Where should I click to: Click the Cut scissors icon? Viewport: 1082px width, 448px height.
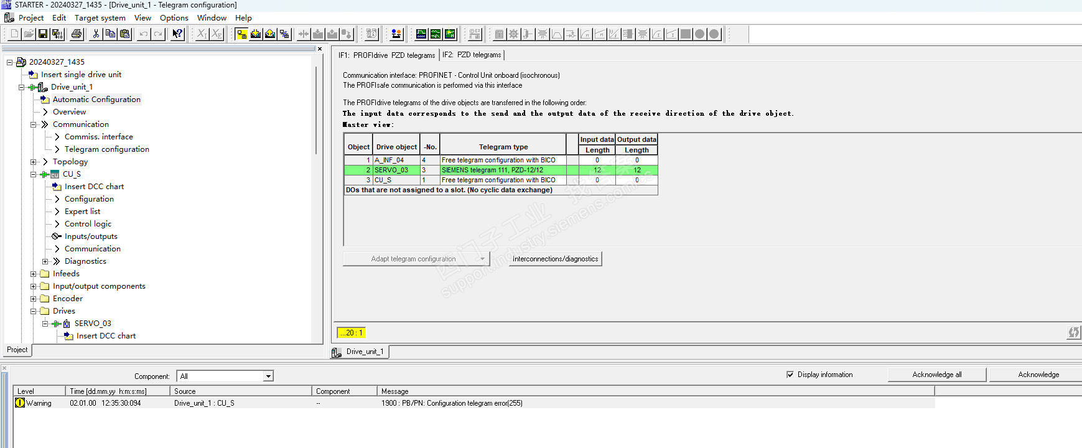96,34
